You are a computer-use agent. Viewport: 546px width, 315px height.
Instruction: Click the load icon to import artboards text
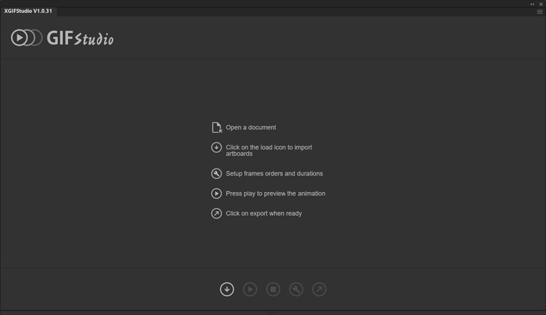coord(269,150)
